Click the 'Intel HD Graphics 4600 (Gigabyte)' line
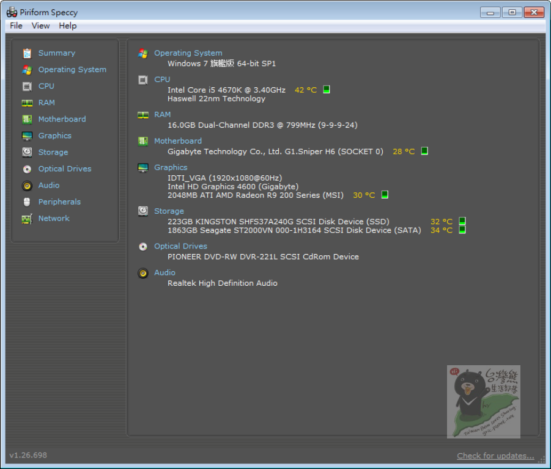 point(233,186)
